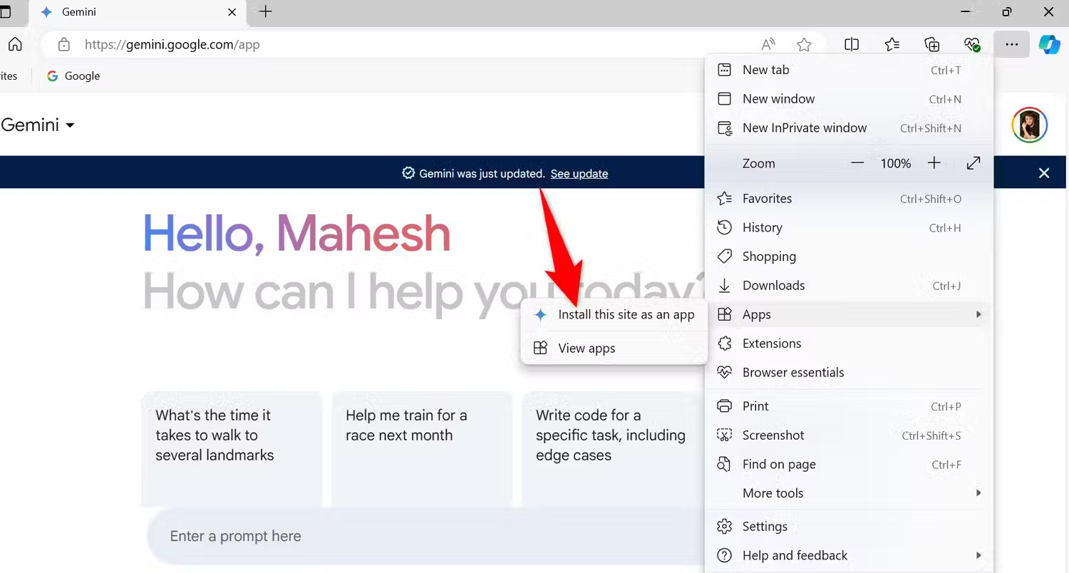Screen dimensions: 1069x573
Task: Click the Copilot icon in the toolbar
Action: (x=1049, y=44)
